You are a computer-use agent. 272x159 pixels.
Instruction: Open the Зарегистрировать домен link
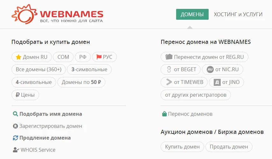coord(51,126)
